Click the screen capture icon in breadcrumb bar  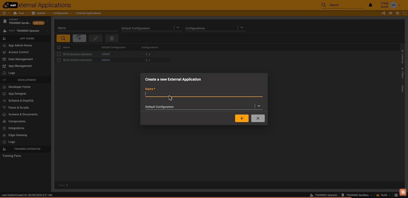click(x=391, y=13)
